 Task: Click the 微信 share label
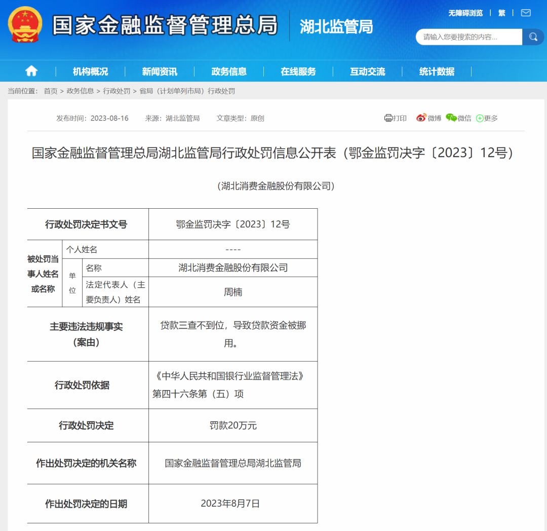click(464, 118)
